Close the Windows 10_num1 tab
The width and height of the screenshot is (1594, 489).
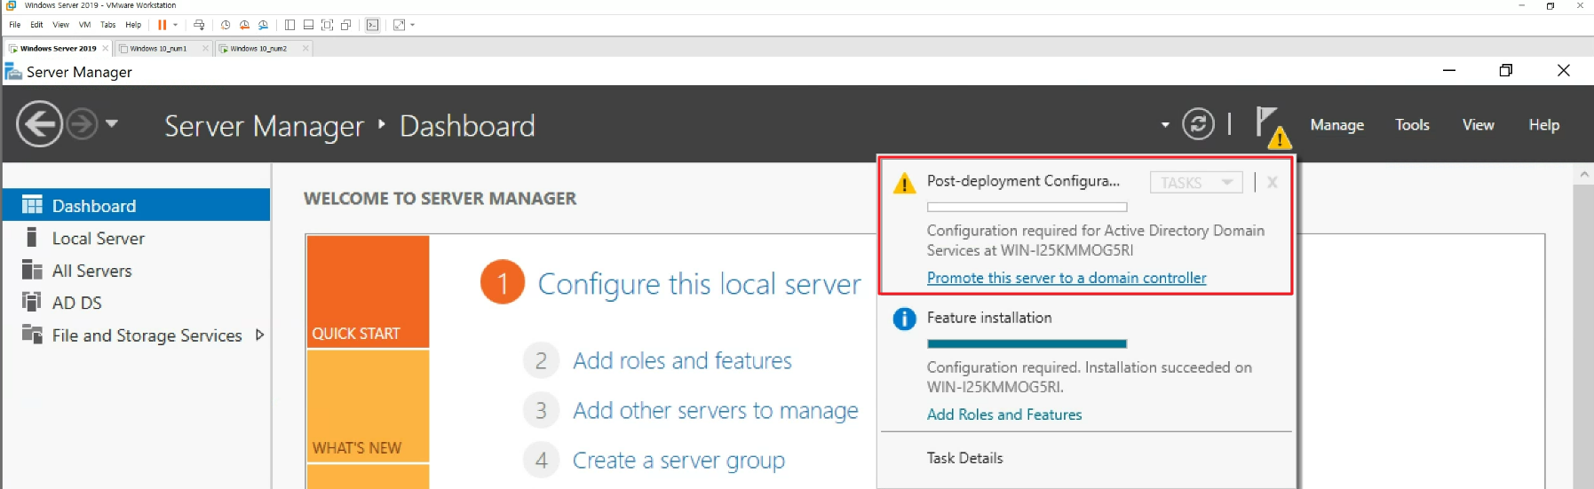[x=205, y=49]
